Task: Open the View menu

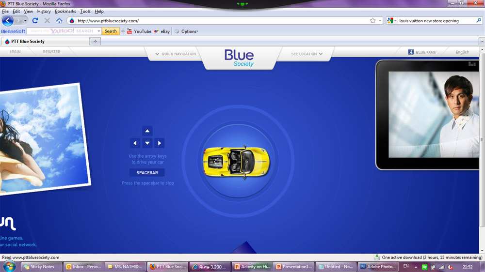Action: (28, 12)
